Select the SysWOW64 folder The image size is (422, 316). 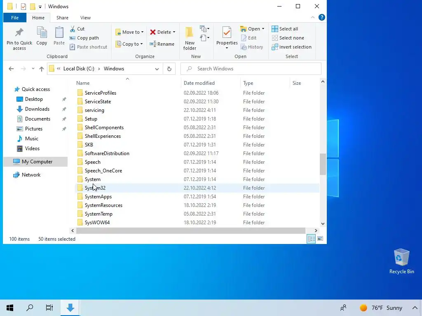coord(197,223)
